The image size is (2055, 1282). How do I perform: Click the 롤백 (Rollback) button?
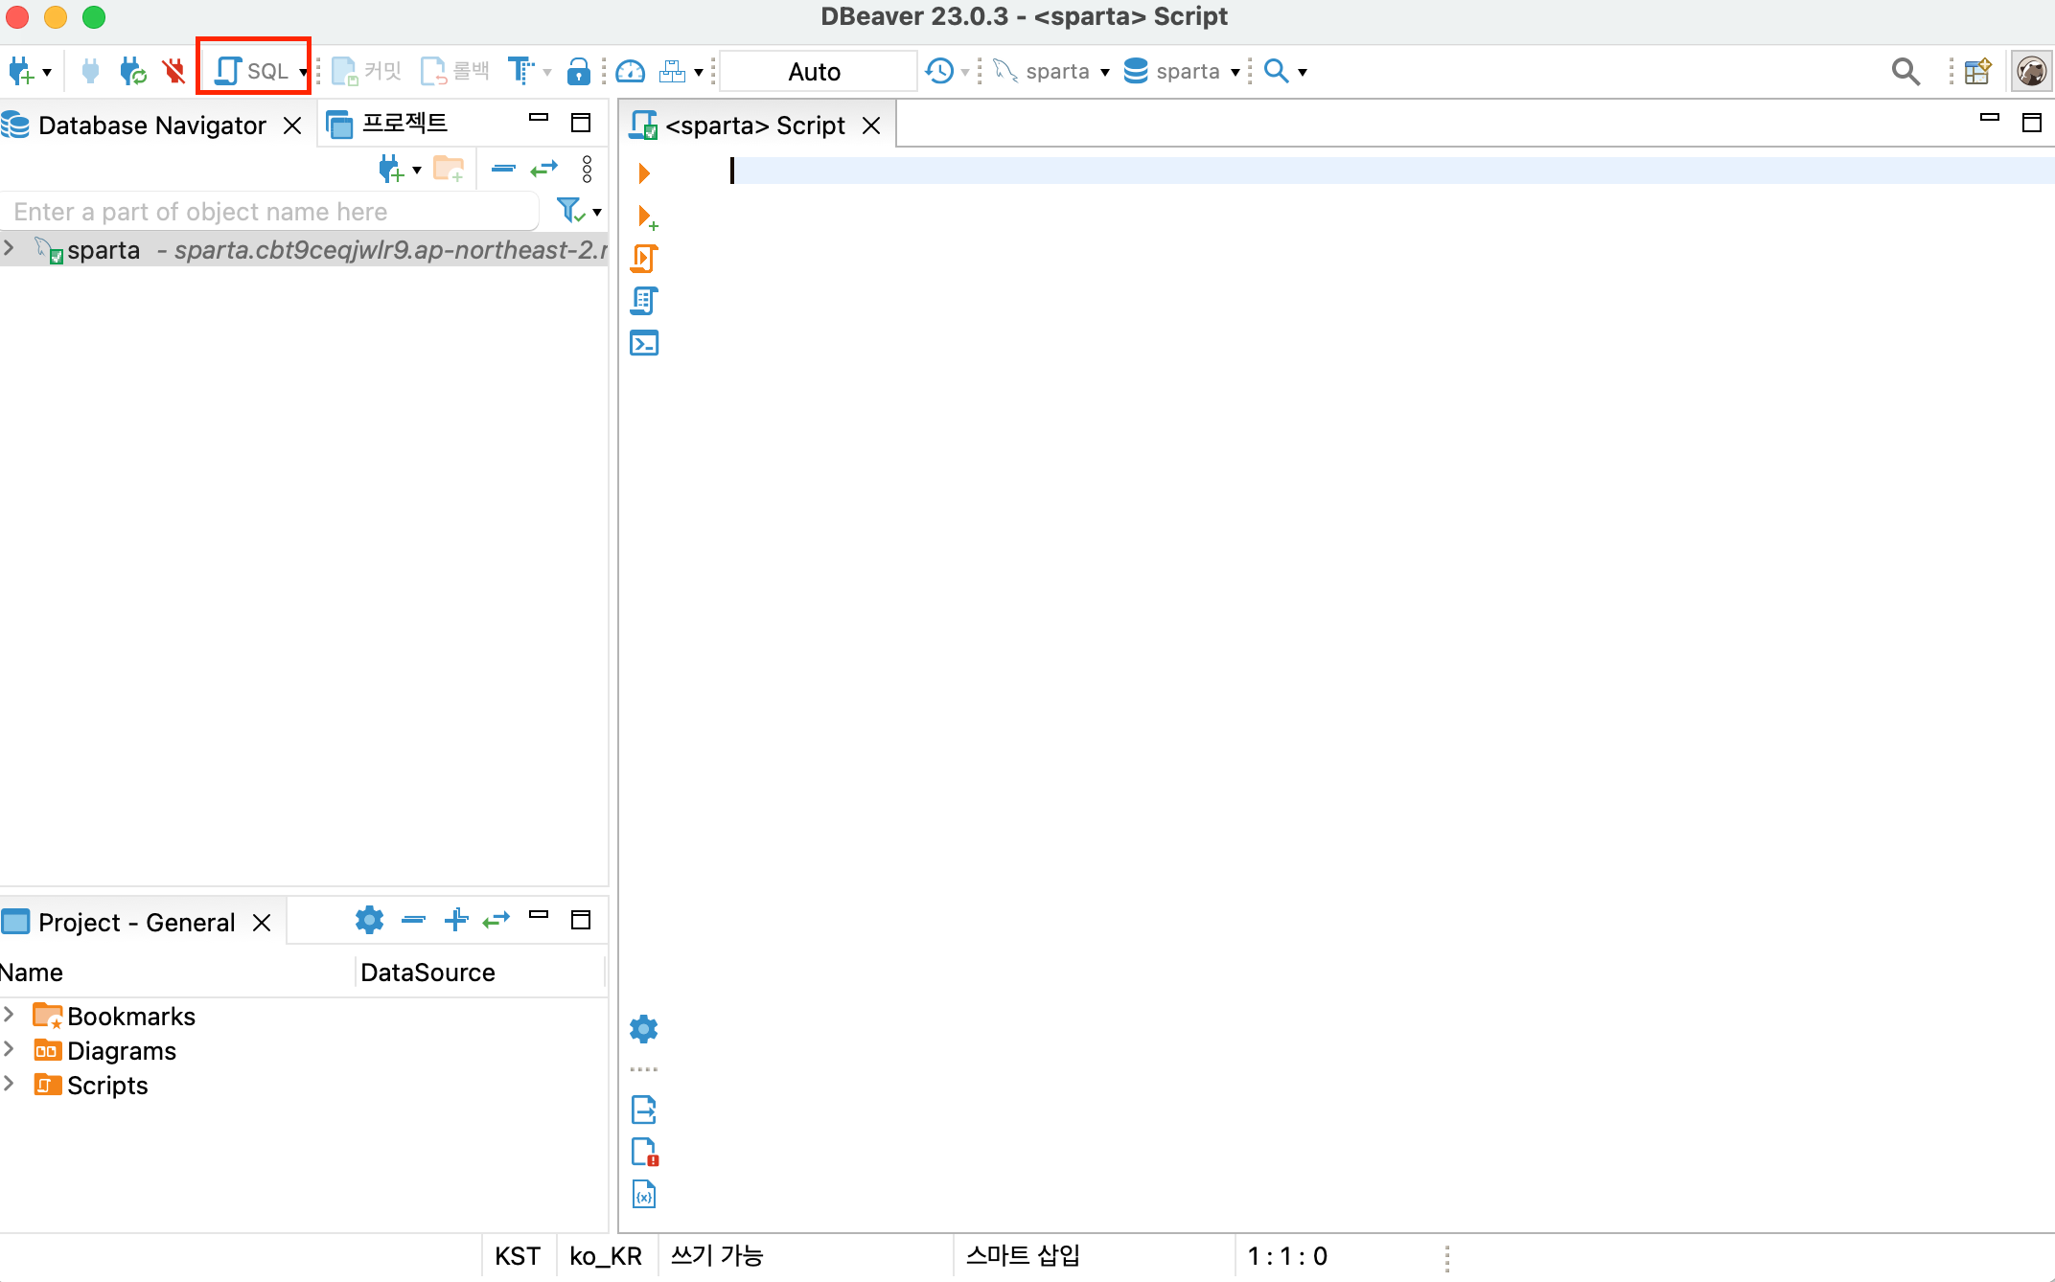[x=455, y=71]
